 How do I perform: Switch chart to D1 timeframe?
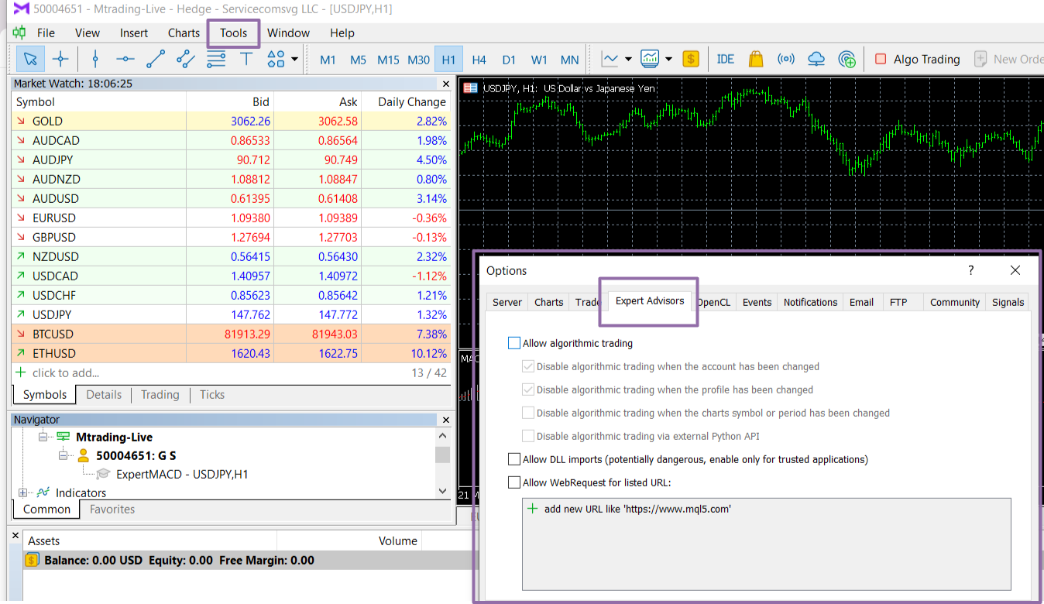(509, 60)
